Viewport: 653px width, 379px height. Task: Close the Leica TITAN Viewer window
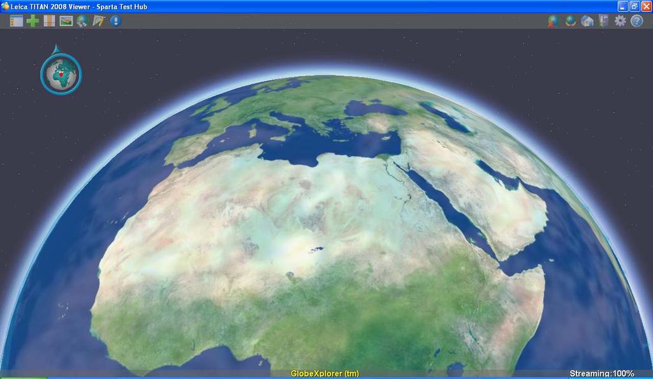point(647,6)
